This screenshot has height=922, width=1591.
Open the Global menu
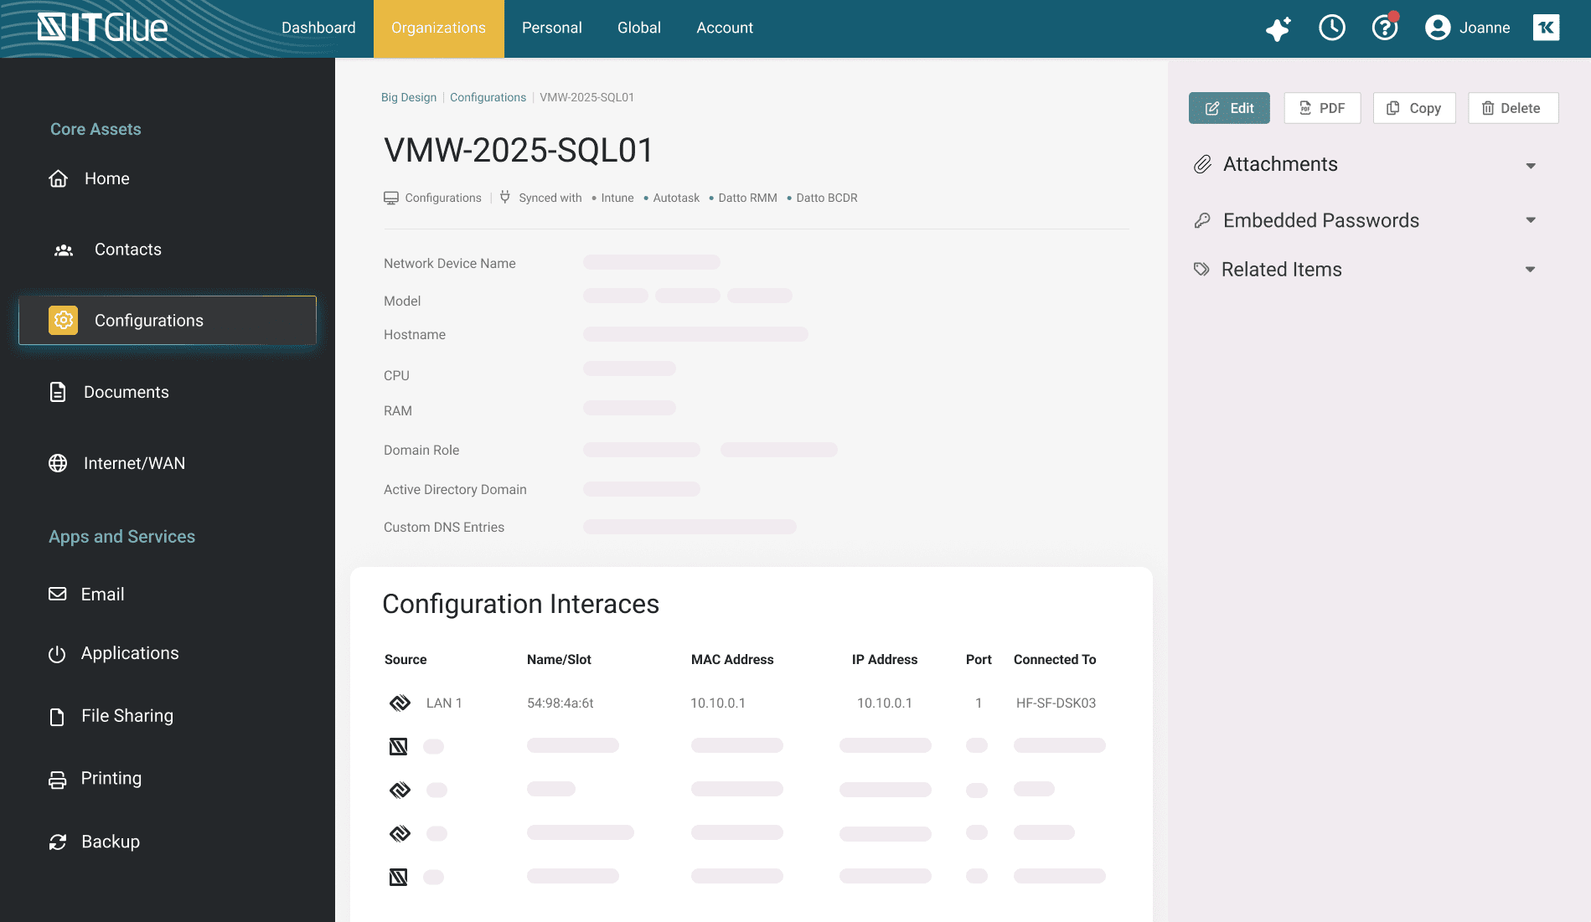click(x=638, y=28)
